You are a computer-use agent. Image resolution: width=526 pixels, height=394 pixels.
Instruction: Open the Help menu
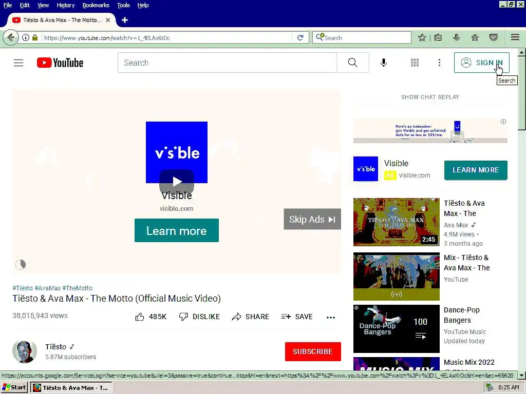pos(143,5)
